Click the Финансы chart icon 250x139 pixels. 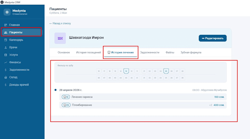(6, 62)
